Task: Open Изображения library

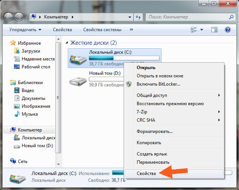Action: (x=36, y=106)
